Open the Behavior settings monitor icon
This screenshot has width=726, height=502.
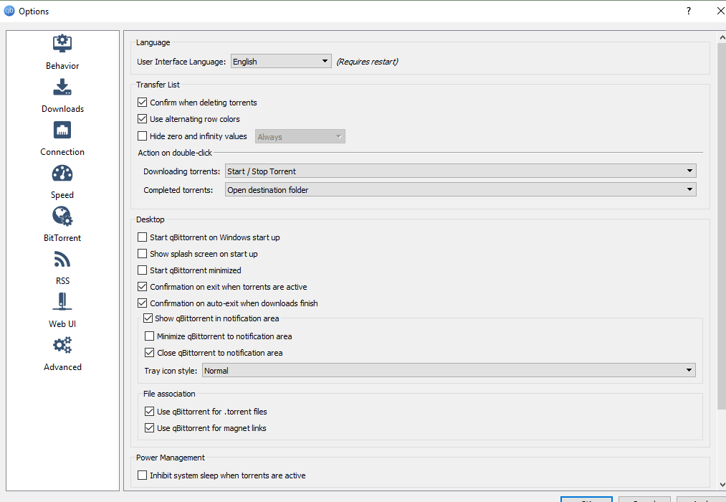point(62,44)
